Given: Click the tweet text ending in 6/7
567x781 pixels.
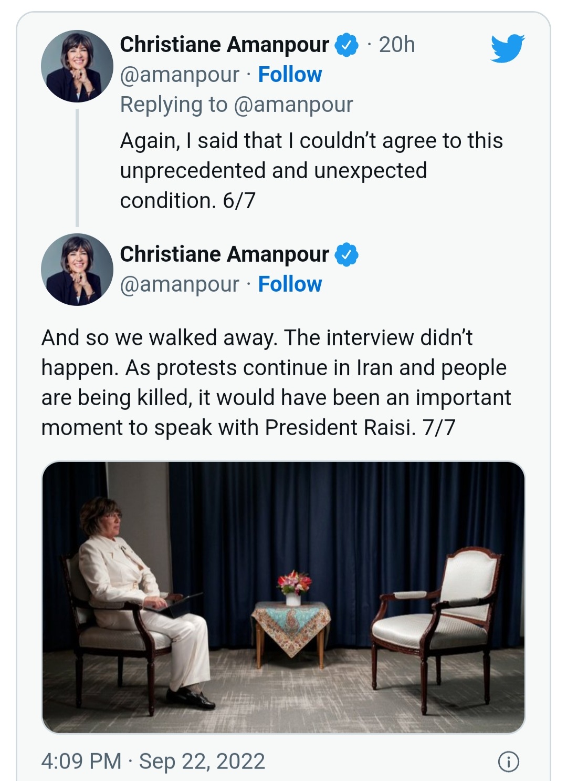Looking at the screenshot, I should pos(311,171).
